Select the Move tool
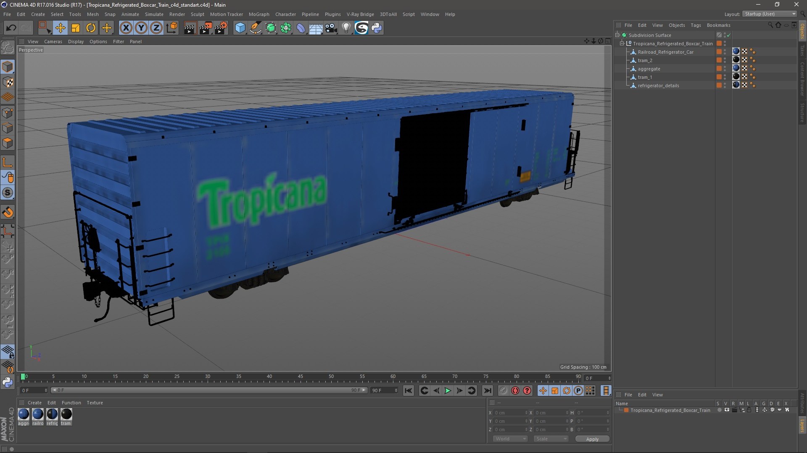 click(60, 28)
